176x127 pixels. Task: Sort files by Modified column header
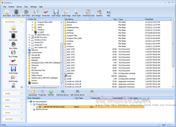pos(158,19)
